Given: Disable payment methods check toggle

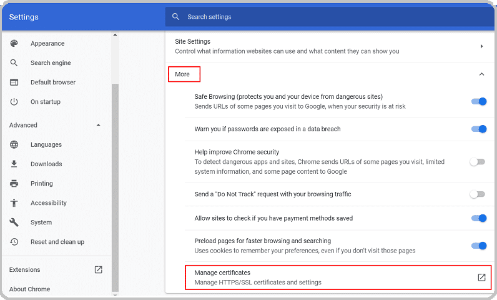Looking at the screenshot, I should [x=479, y=218].
